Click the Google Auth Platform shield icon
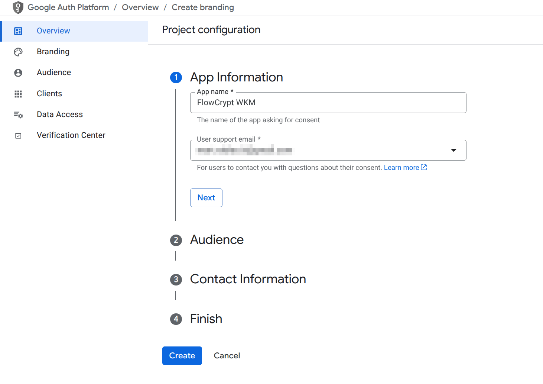Screen dimensions: 543x384 (18, 7)
